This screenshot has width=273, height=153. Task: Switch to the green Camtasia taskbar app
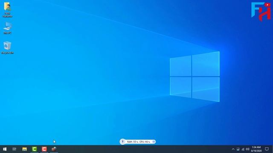[x=34, y=149]
